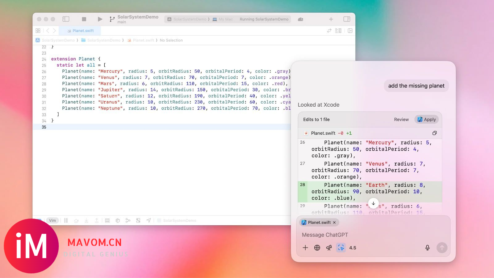Toggle the work with apps icon

pyautogui.click(x=341, y=248)
